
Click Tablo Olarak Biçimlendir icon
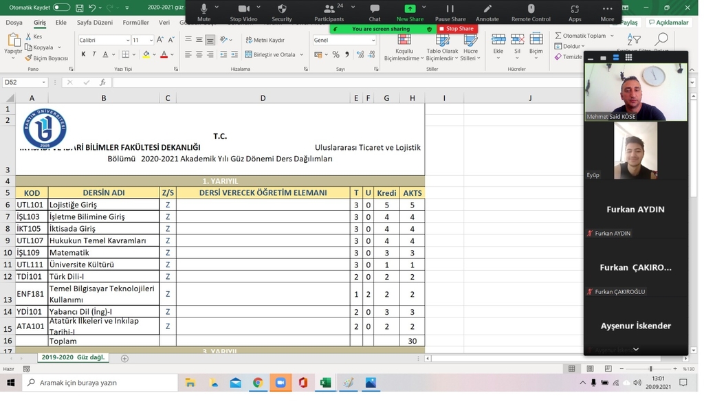coord(442,40)
